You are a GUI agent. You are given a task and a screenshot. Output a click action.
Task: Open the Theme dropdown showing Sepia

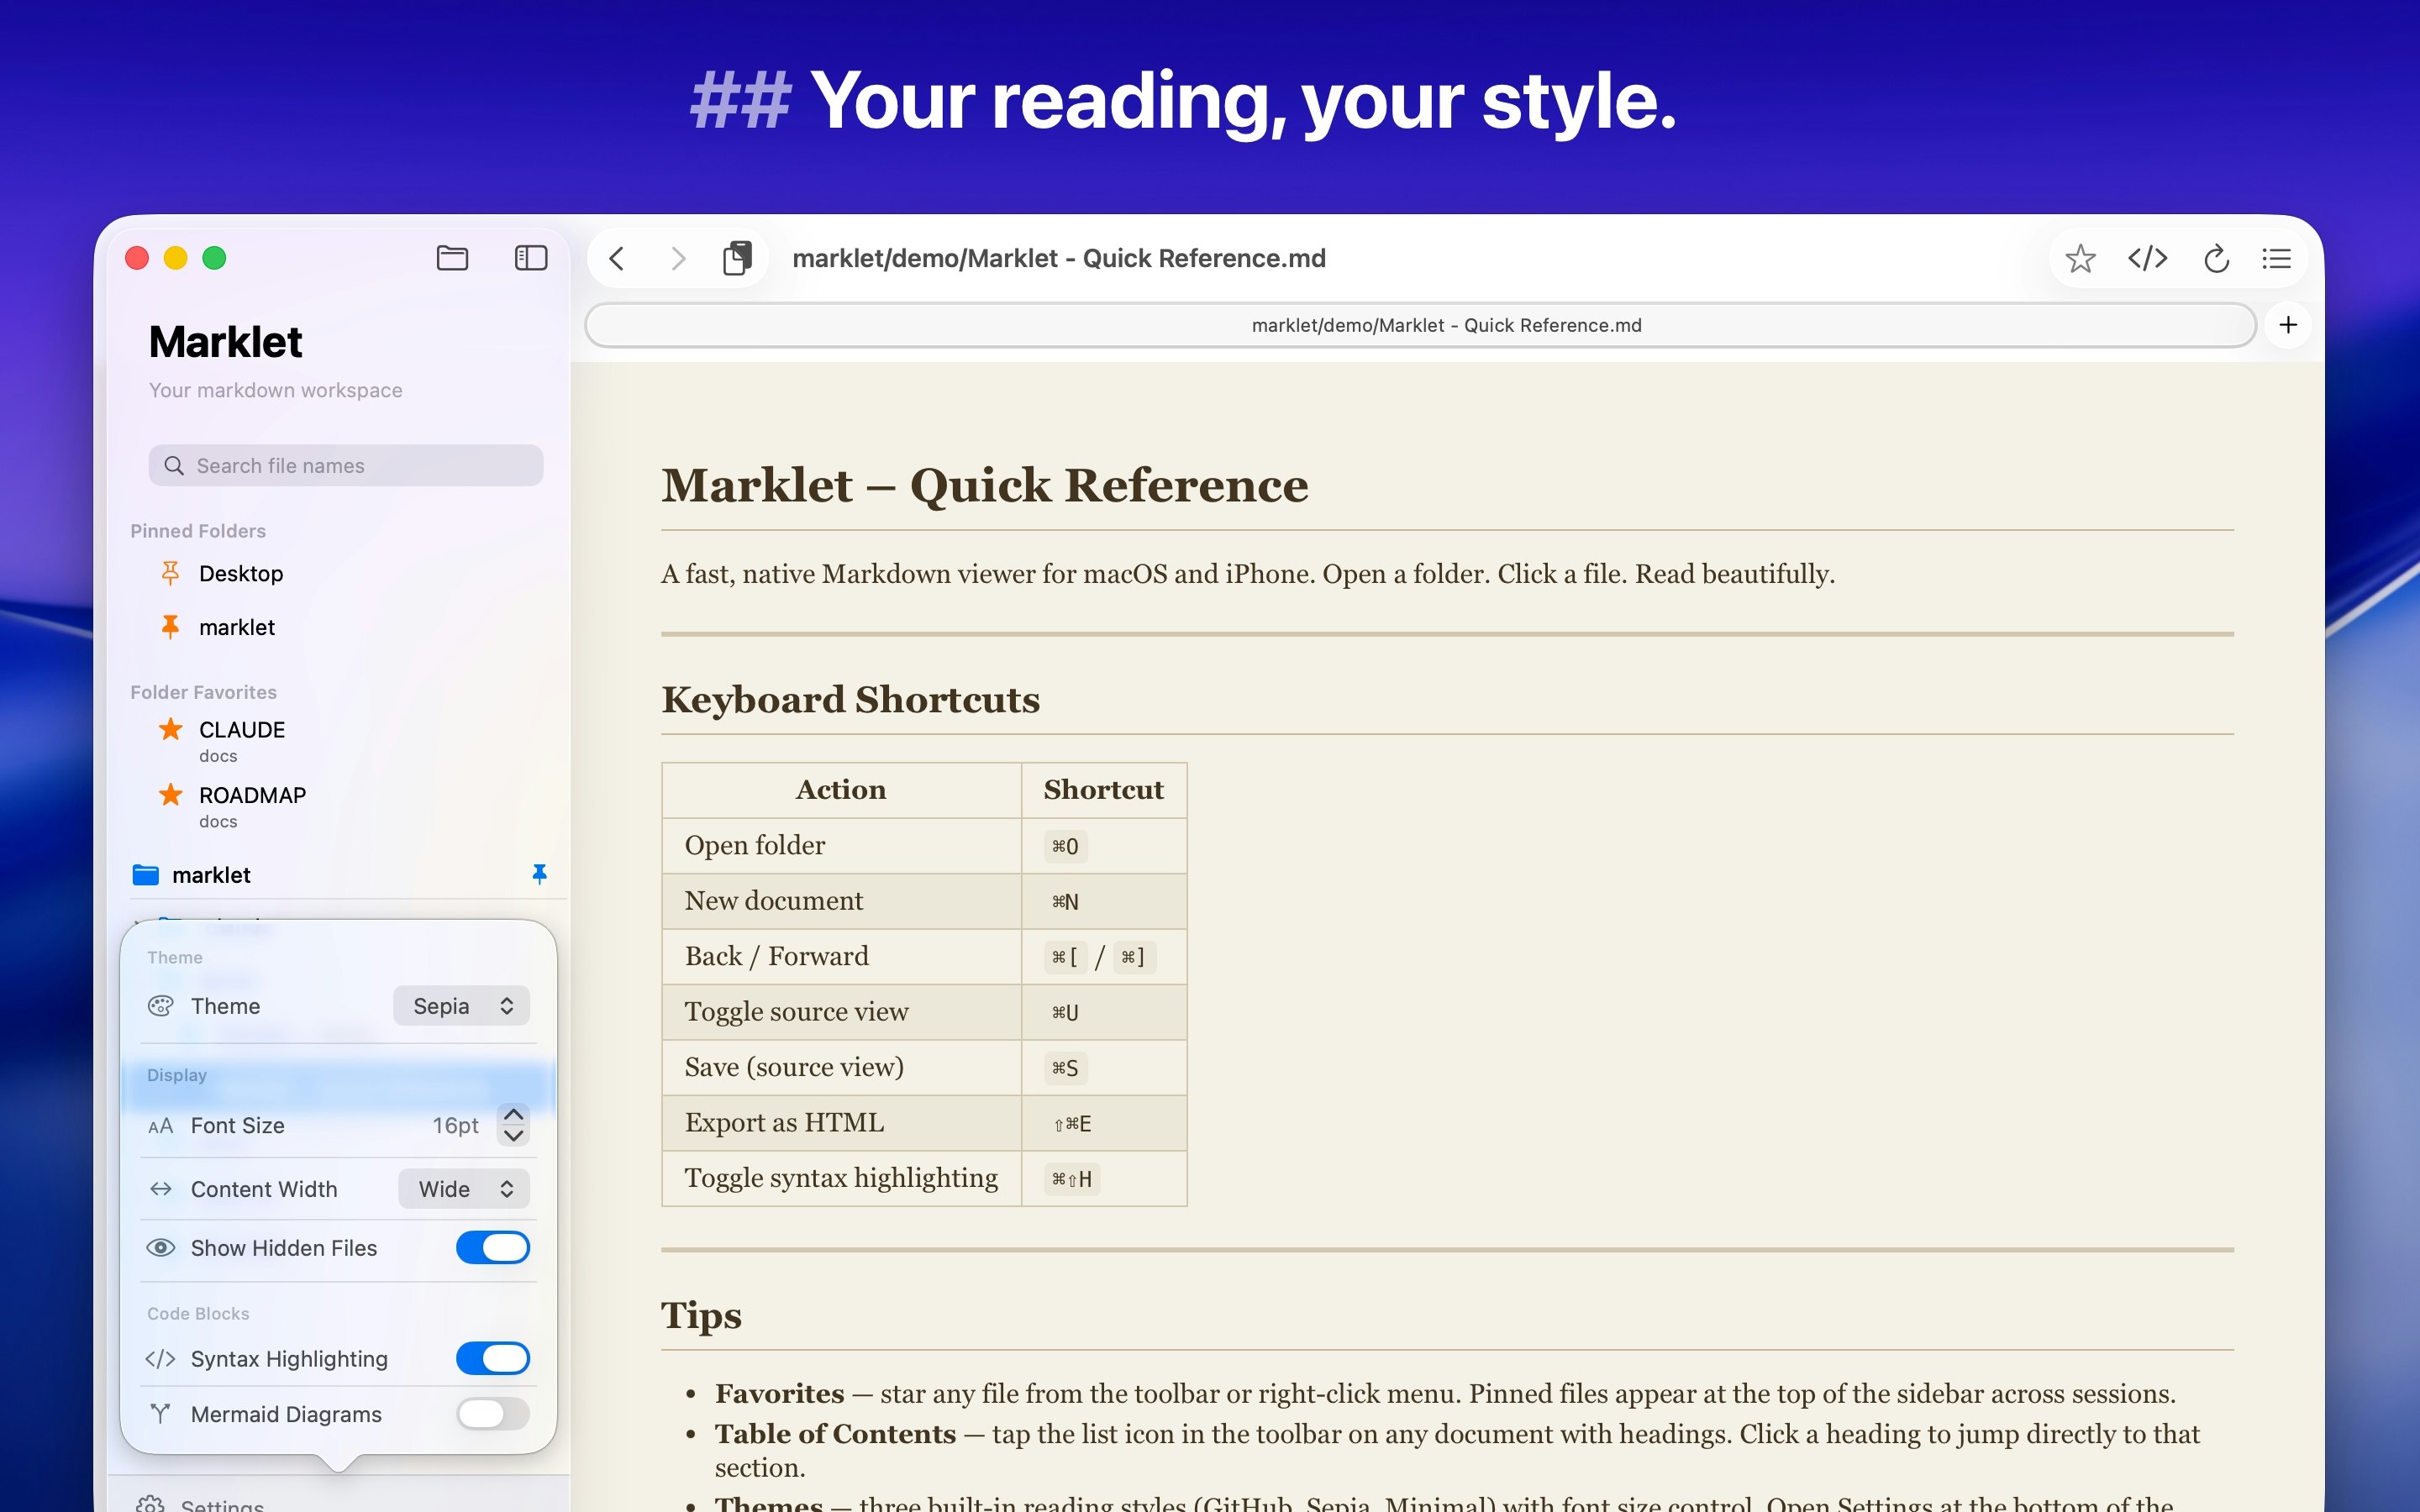point(461,1006)
